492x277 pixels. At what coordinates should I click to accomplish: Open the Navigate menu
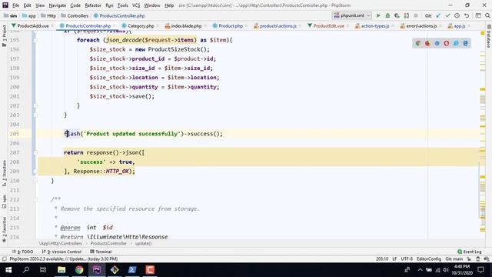[x=58, y=5]
